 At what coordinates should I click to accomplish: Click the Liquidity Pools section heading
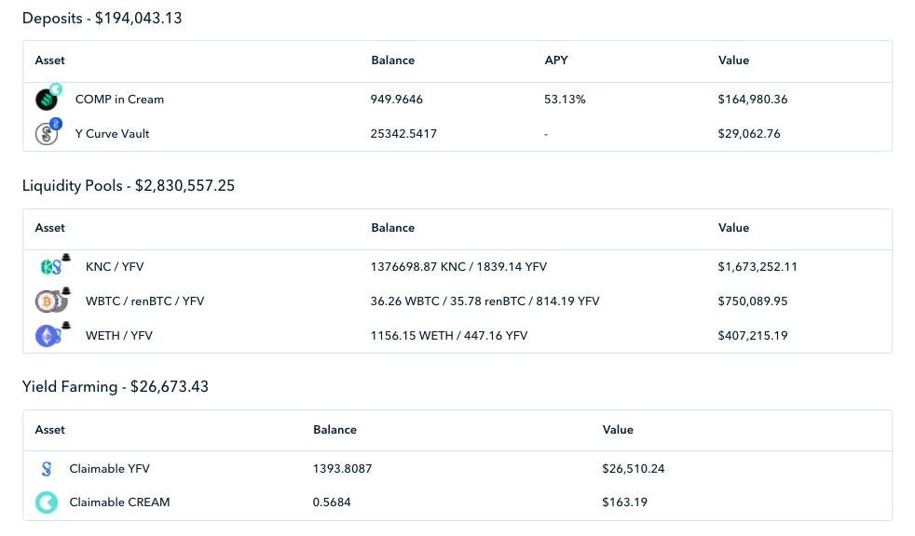[x=129, y=186]
